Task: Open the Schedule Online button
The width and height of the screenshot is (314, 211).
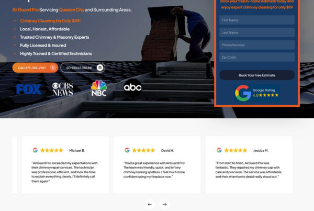Action: tap(79, 68)
